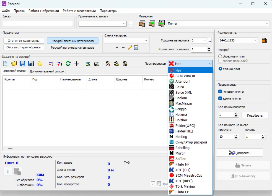Uncheck the 'поперек плиты' checkbox
Image resolution: width=272 pixels, height=196 pixels.
coord(220,92)
